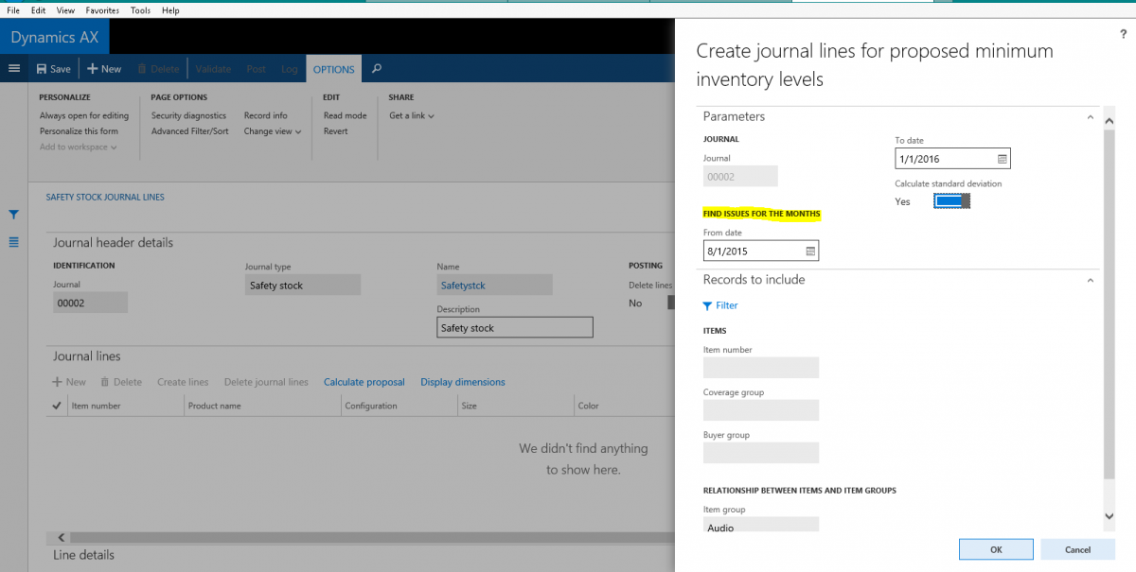Click Create lines button
Image resolution: width=1136 pixels, height=572 pixels.
(x=183, y=382)
